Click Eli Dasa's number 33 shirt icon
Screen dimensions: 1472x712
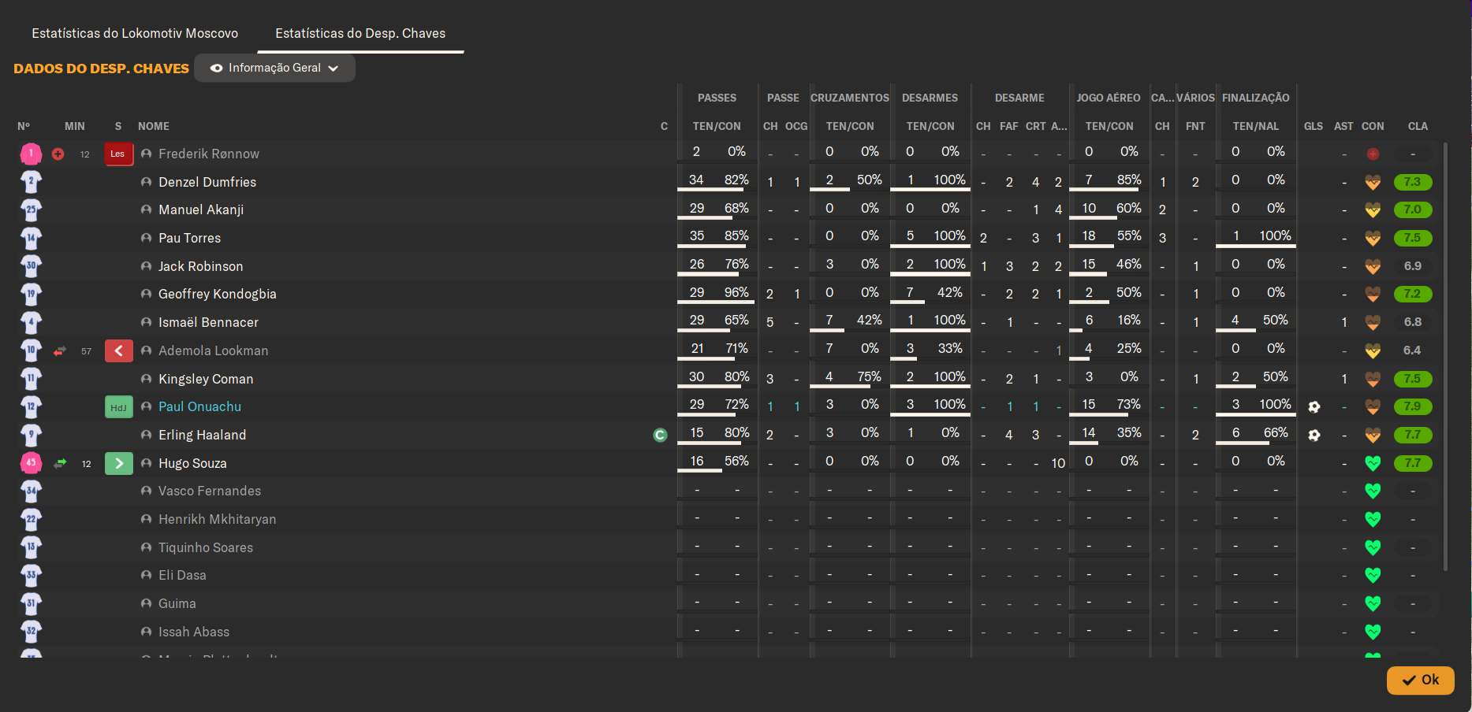(x=31, y=575)
